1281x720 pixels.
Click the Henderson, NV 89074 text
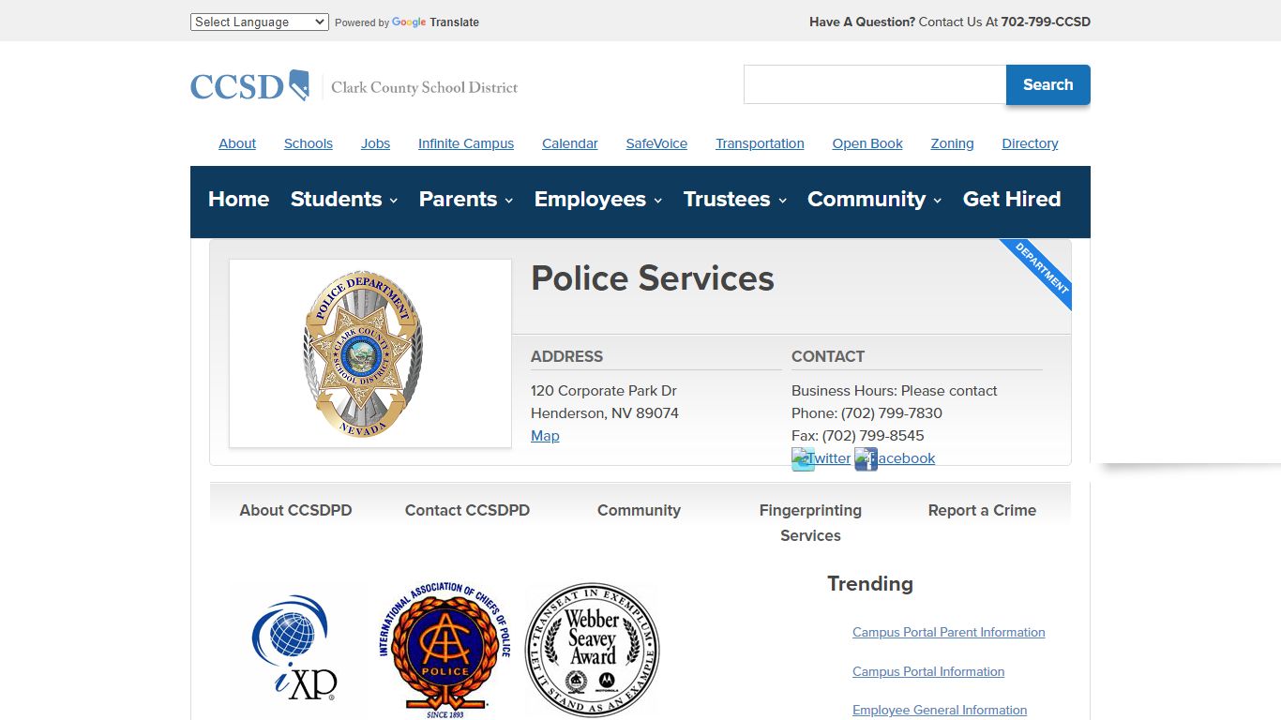tap(605, 413)
